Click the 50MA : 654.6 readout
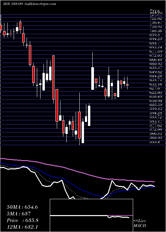The image size is (166, 232). pos(22,207)
